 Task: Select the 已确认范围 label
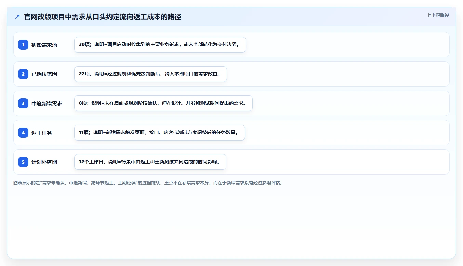pos(44,74)
